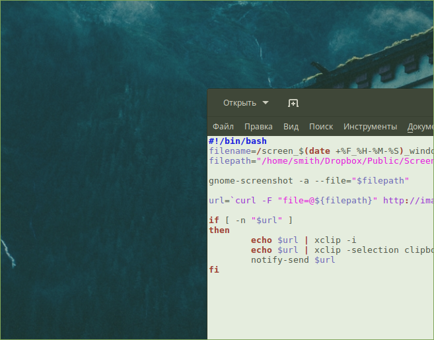The width and height of the screenshot is (434, 340).
Task: Open the Поиск menu
Action: (321, 127)
